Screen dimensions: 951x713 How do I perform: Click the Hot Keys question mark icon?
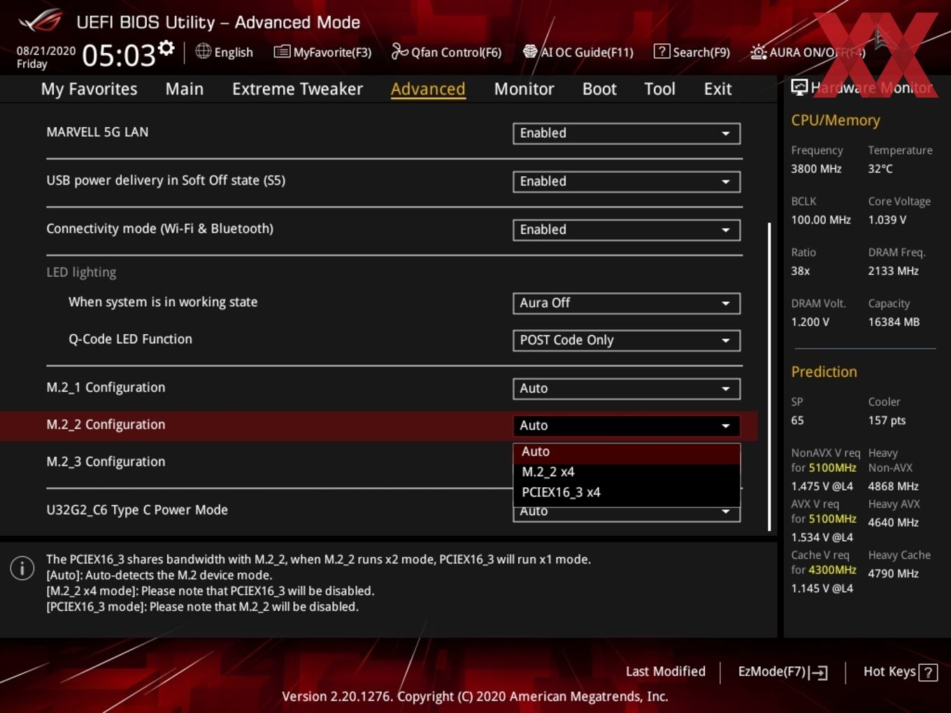coord(928,672)
